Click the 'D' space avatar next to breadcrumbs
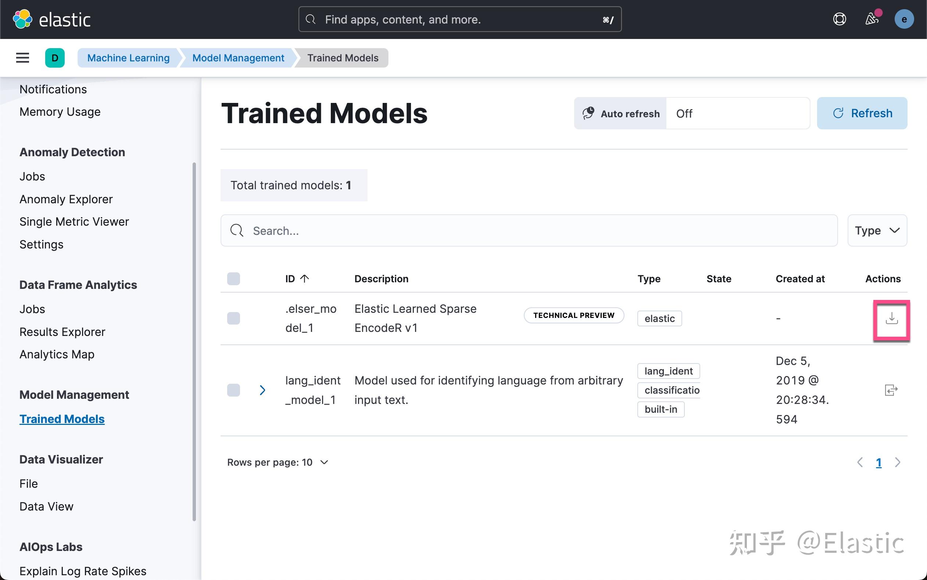927x580 pixels. 55,58
